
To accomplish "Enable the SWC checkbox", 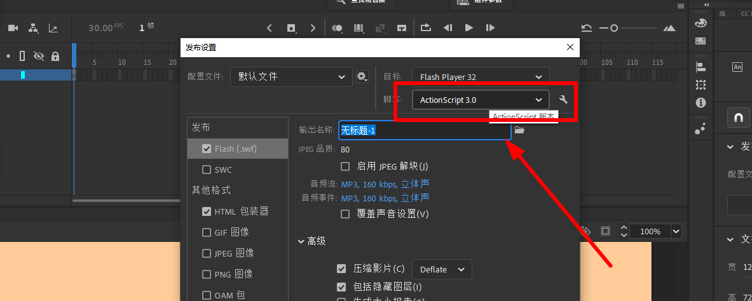I will tap(207, 170).
